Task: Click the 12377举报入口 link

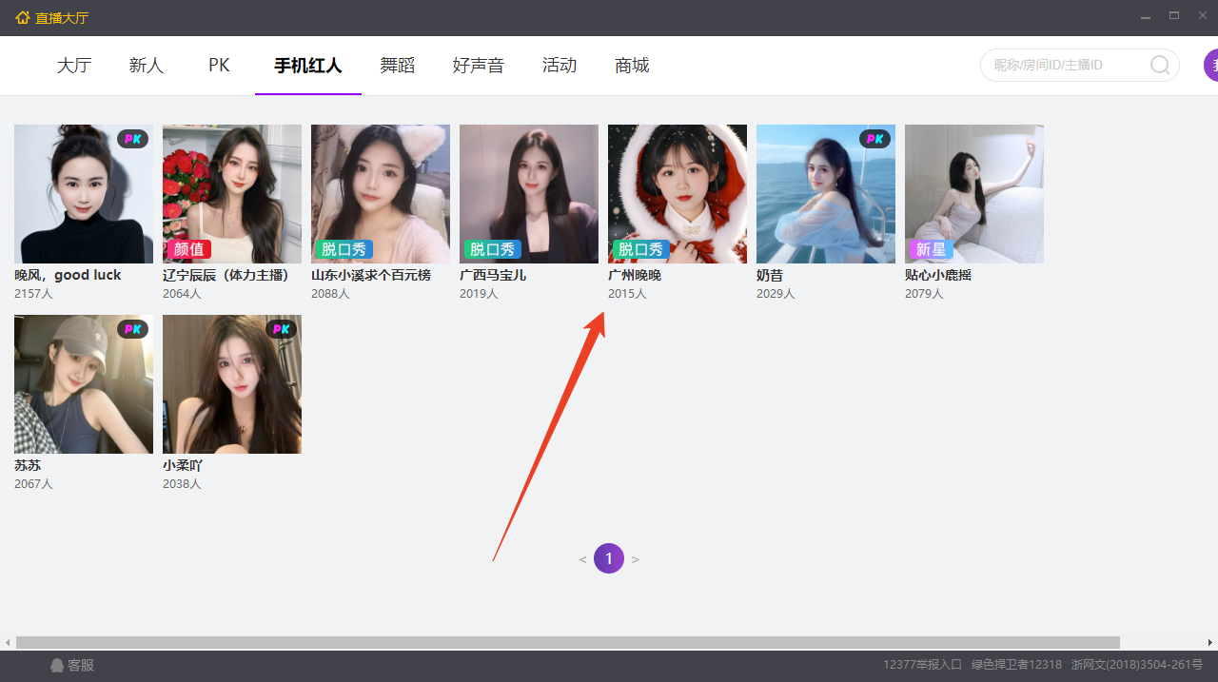Action: [922, 665]
